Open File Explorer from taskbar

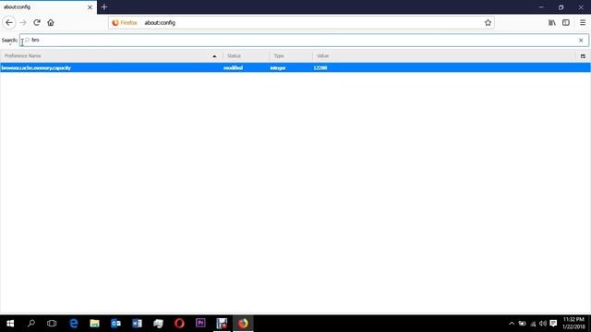click(94, 324)
